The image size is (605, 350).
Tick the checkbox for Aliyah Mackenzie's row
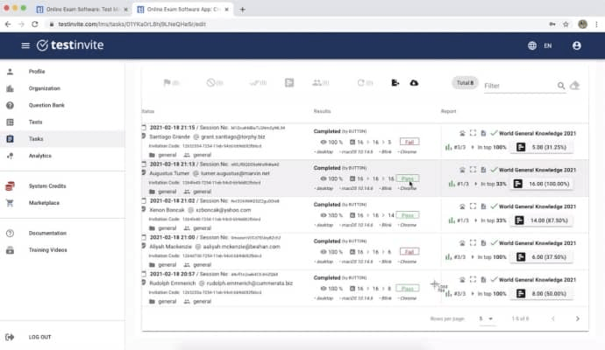click(x=144, y=237)
